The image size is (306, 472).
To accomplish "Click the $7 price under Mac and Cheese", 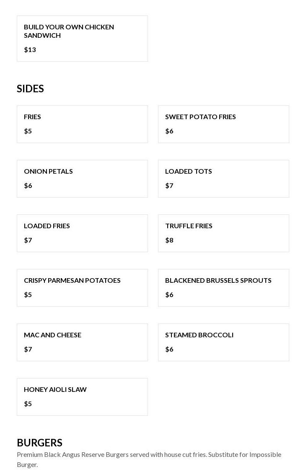I will (x=28, y=349).
